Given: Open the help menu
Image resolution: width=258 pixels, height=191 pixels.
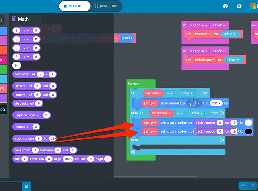Looking at the screenshot, I should (x=225, y=6).
